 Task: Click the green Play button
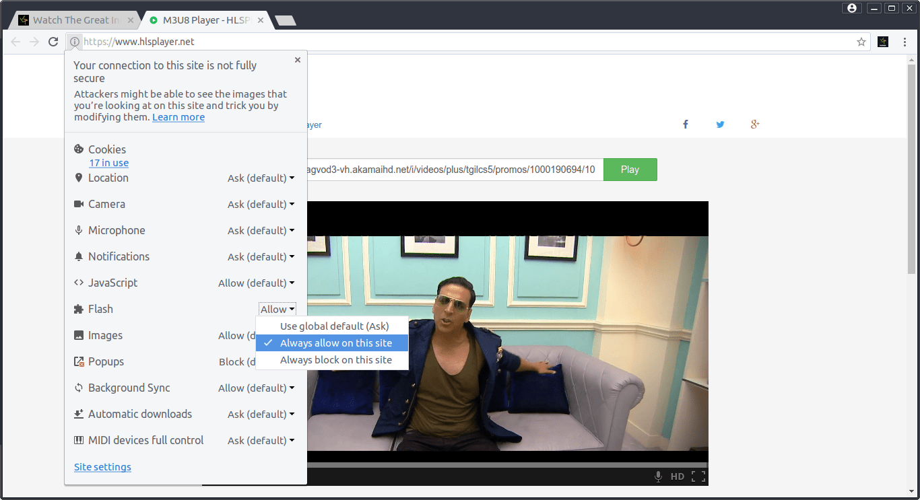pos(630,170)
